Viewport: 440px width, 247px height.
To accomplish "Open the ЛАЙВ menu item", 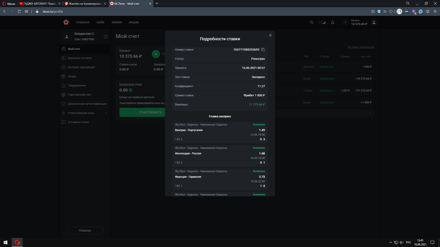I will (x=100, y=22).
